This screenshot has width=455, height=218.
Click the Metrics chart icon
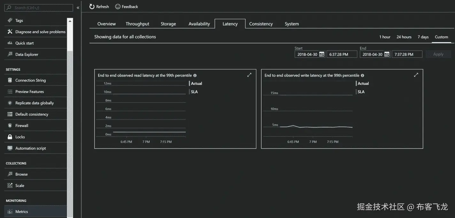coord(10,212)
